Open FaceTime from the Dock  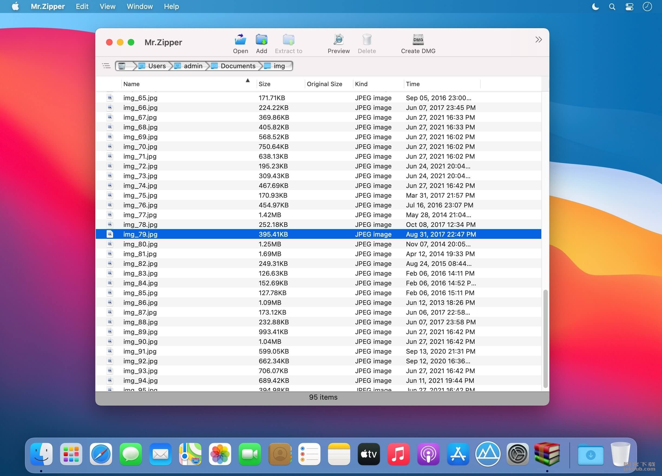click(250, 454)
